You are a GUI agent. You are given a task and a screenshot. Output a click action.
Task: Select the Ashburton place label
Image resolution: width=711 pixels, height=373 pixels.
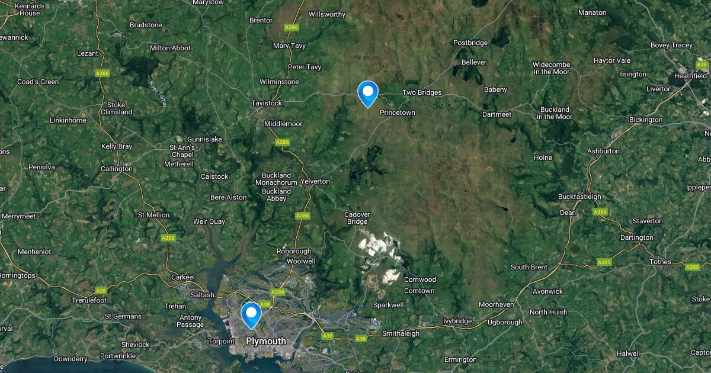pos(603,151)
